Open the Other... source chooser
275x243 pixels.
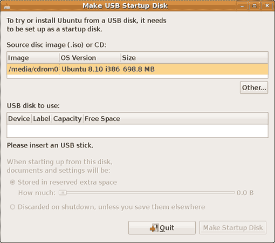[x=254, y=87]
